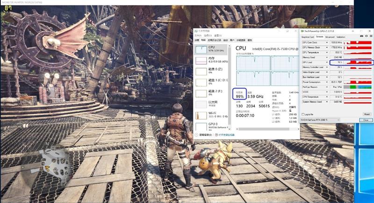Open the 查看(V) menu in Task Manager
Screen dimensions: 374x203
218,35
